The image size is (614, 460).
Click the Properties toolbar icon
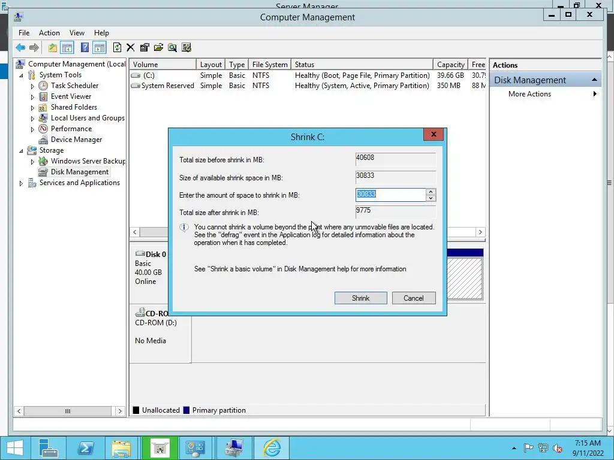[x=145, y=48]
